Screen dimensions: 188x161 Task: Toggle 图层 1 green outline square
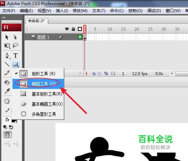coord(80,37)
